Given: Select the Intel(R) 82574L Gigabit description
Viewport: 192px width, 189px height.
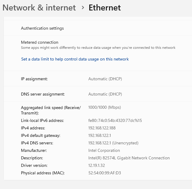Looking at the screenshot, I should [129, 158].
